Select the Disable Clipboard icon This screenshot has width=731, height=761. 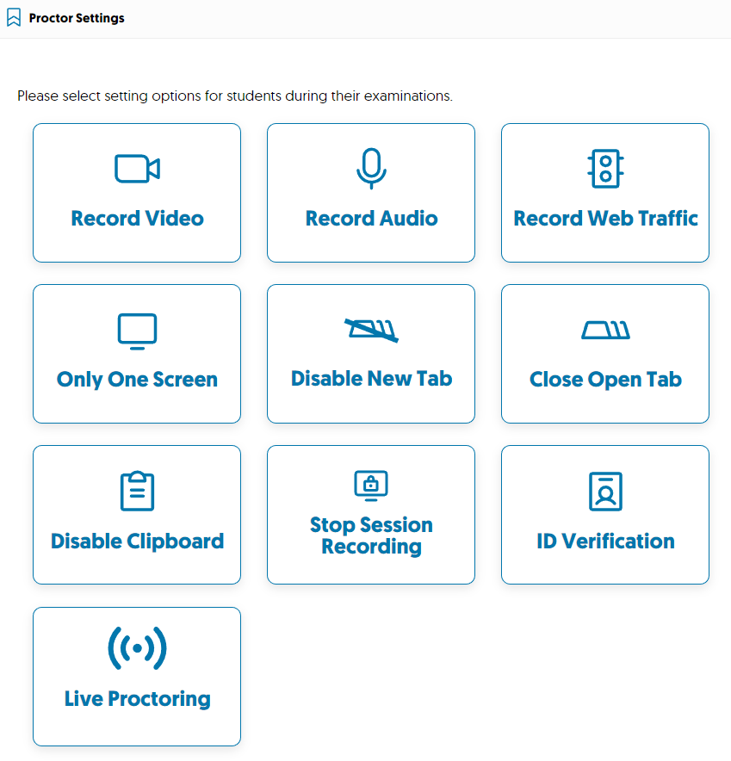[x=136, y=491]
